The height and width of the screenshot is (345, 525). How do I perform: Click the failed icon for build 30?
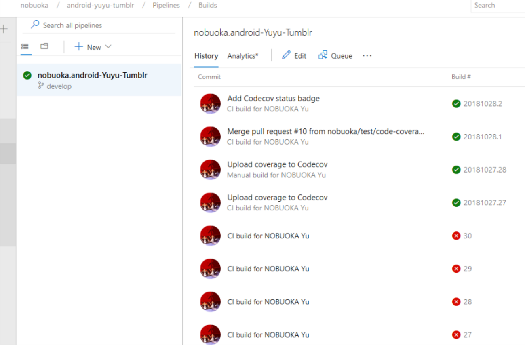(456, 236)
